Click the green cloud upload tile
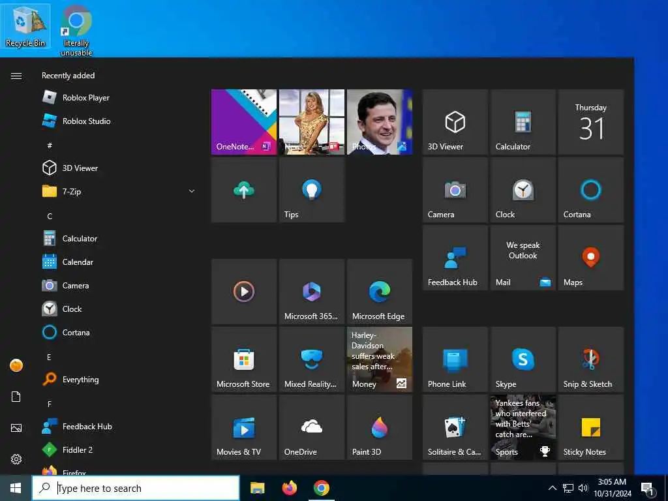 244,190
